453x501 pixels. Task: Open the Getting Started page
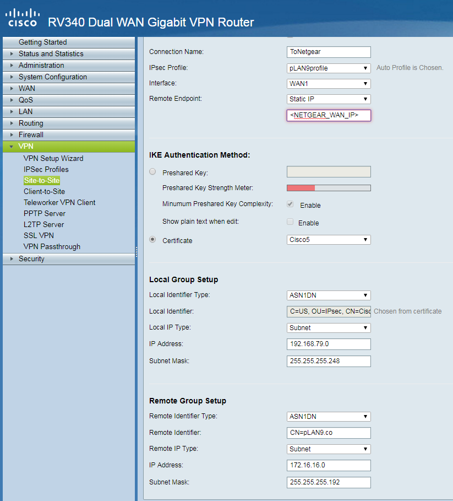(x=42, y=42)
